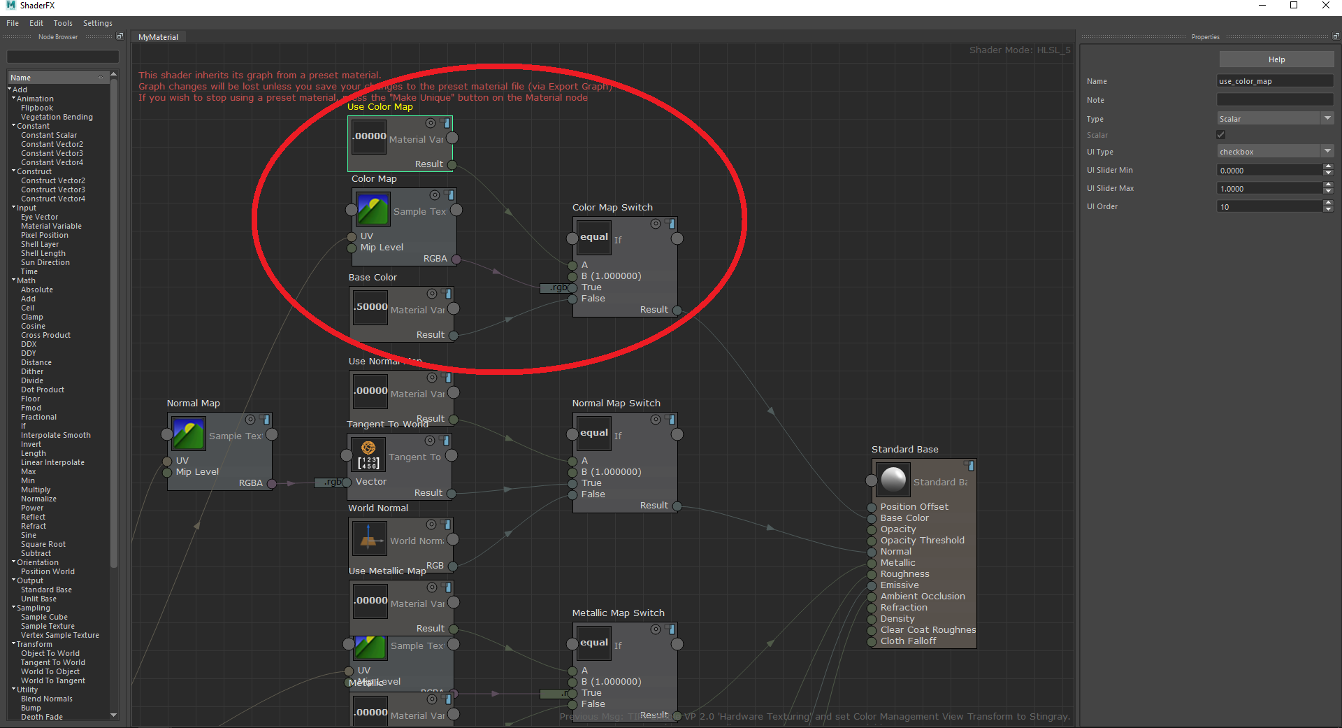Collapse the Math category in Node Browser
Screen dimensions: 1342x728
click(13, 280)
